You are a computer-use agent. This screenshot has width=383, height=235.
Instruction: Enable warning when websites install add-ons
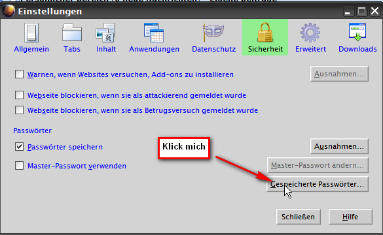[19, 74]
